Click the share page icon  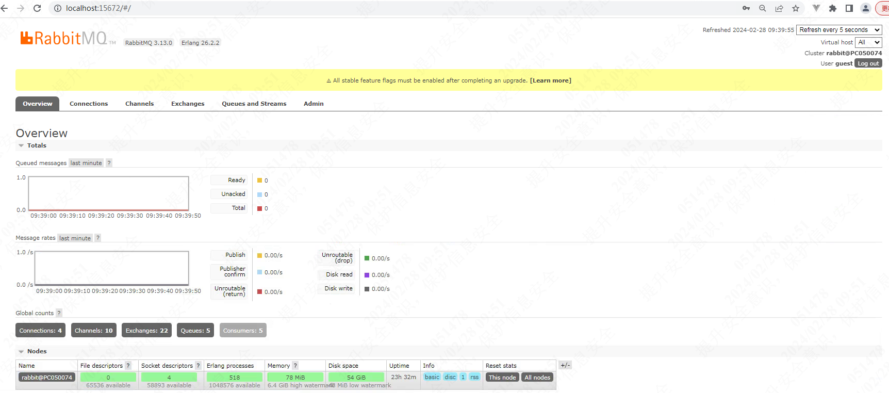coord(779,8)
